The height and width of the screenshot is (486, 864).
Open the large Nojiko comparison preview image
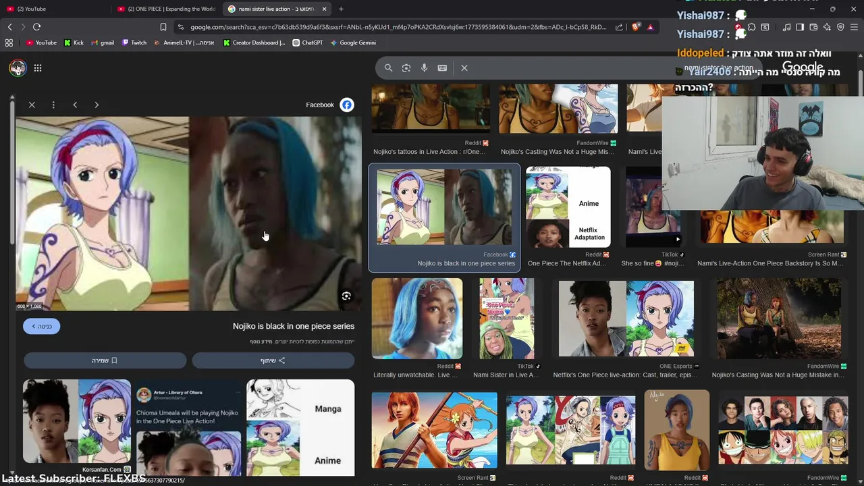(x=189, y=214)
